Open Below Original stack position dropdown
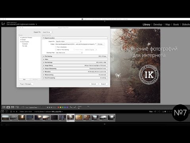 point(91,50)
